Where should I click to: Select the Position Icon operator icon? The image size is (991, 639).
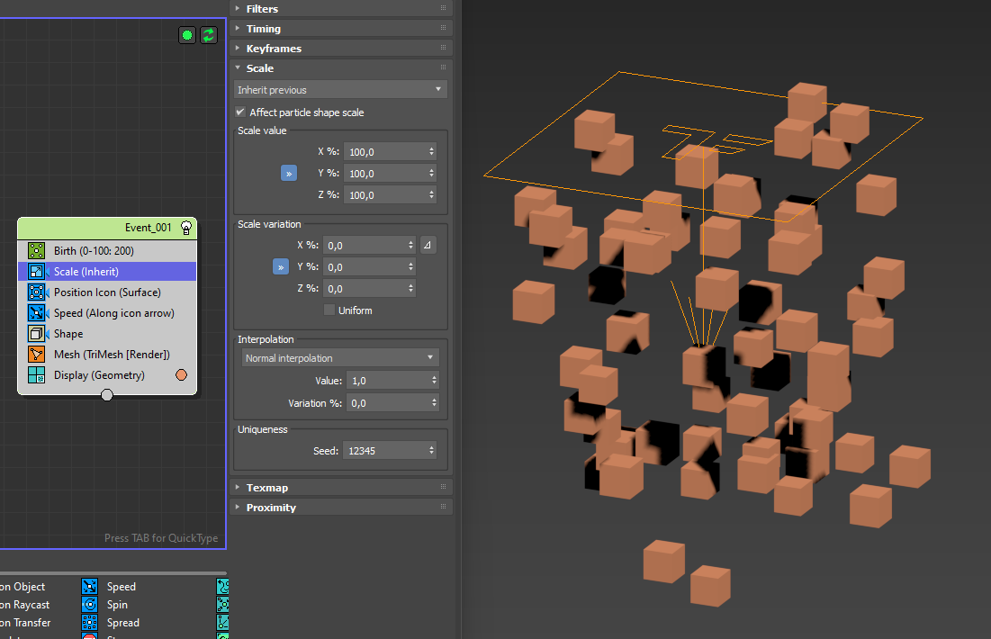pos(36,292)
